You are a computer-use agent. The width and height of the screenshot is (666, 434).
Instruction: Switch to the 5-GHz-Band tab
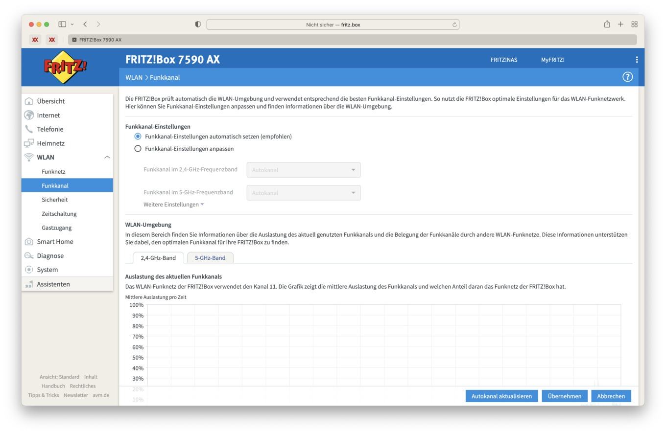click(210, 258)
